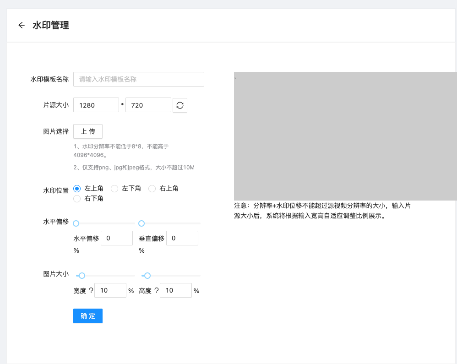Click the 垂直偏移 value input showing 0
Viewport: 457px width, 364px height.
[x=182, y=238]
